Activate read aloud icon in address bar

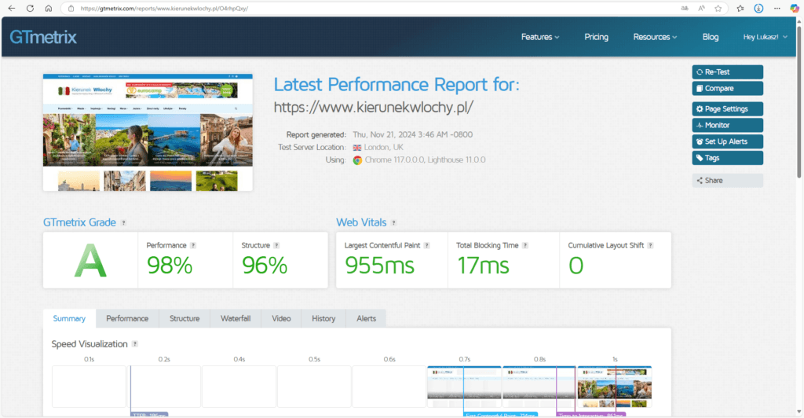(x=701, y=8)
